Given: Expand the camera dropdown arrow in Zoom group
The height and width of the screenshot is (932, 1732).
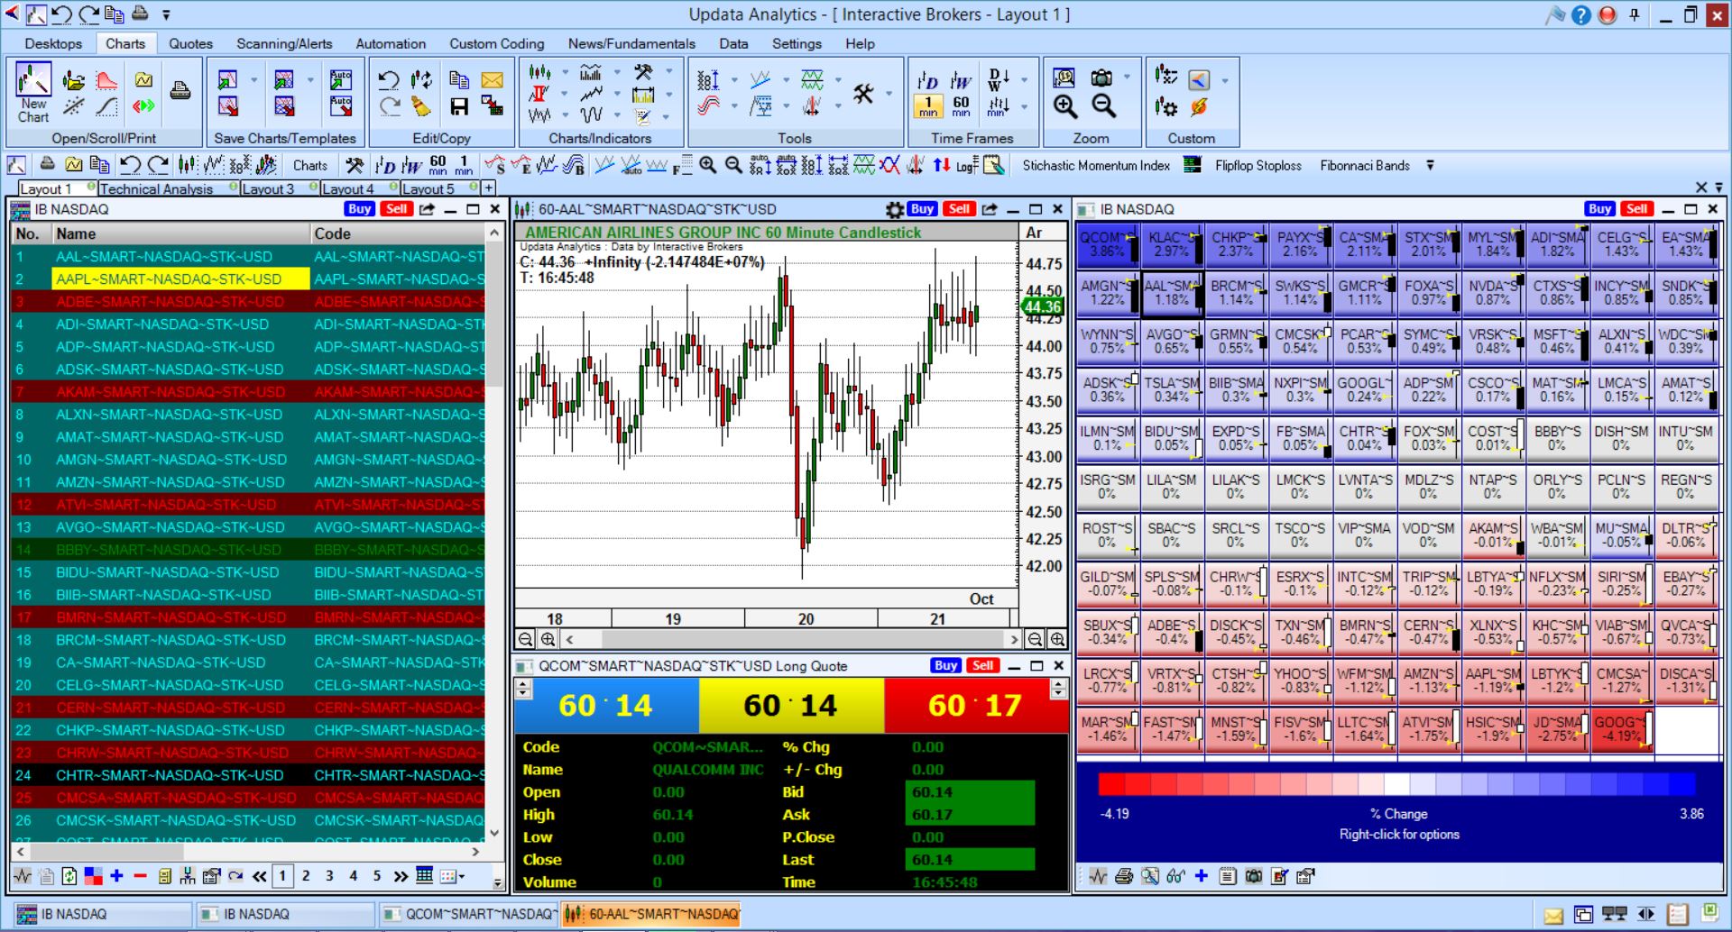Looking at the screenshot, I should [1128, 78].
